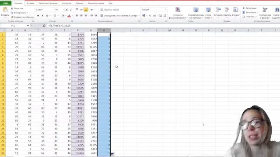The height and width of the screenshot is (157, 280).
Task: Open the Calibri font name dropdown
Action: click(54, 10)
